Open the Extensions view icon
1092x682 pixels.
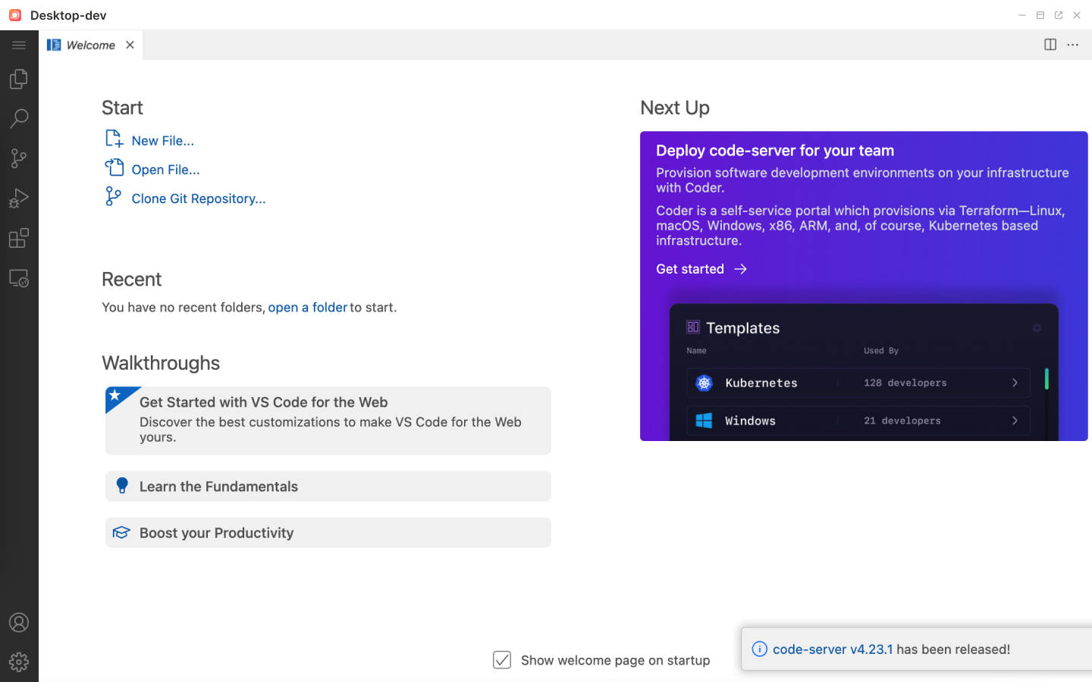click(x=19, y=238)
